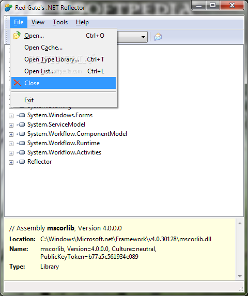Click the red X Close icon
The width and height of the screenshot is (248, 296).
point(17,83)
